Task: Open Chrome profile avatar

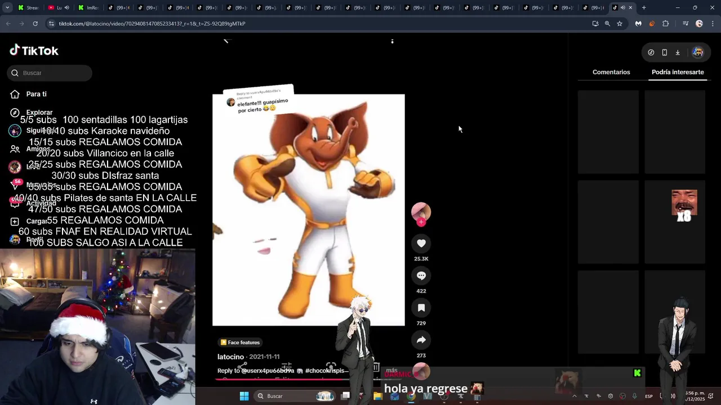Action: click(x=699, y=24)
